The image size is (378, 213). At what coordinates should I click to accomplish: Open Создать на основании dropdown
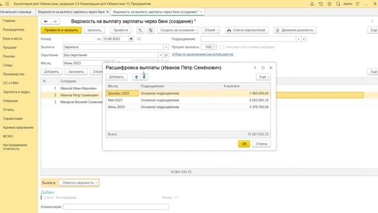pos(178,30)
